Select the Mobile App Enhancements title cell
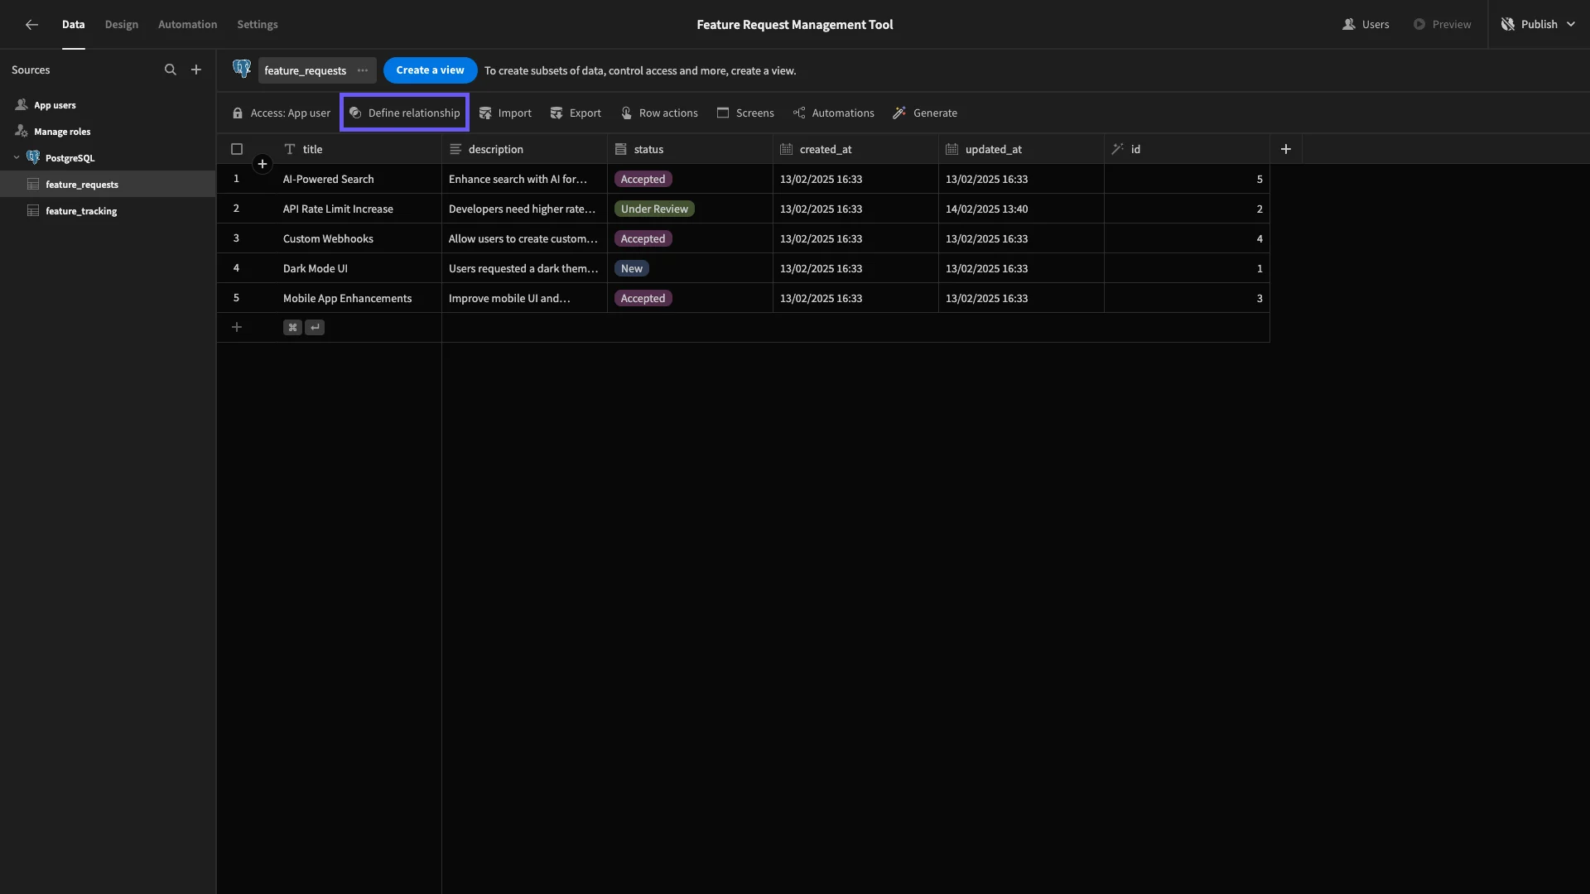Viewport: 1590px width, 894px height. coord(359,298)
